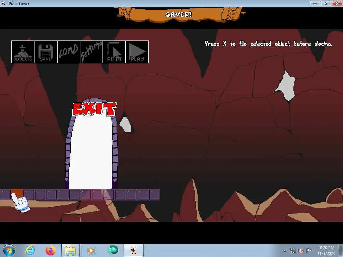
Task: Click the green orb taskbar application
Action: pos(113,250)
